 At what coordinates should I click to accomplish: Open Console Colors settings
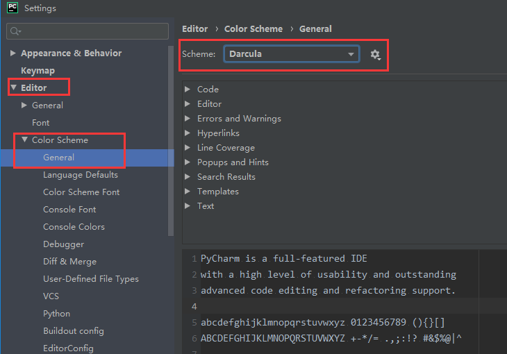(74, 227)
